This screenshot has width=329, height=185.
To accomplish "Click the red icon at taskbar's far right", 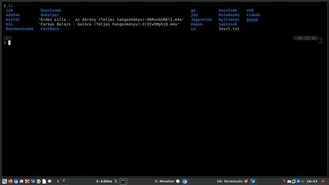I will click(x=323, y=181).
